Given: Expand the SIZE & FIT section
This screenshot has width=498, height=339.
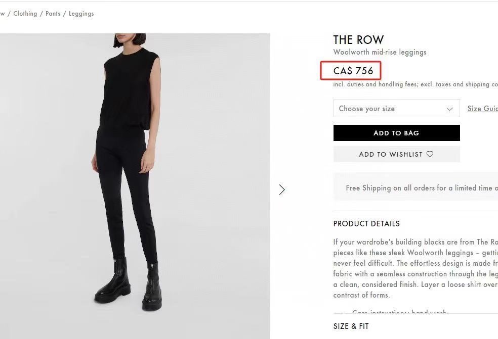Looking at the screenshot, I should tap(351, 326).
